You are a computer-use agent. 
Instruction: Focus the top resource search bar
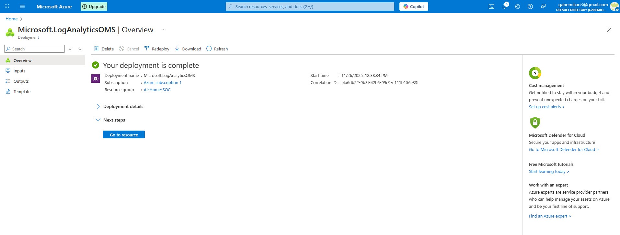click(310, 6)
